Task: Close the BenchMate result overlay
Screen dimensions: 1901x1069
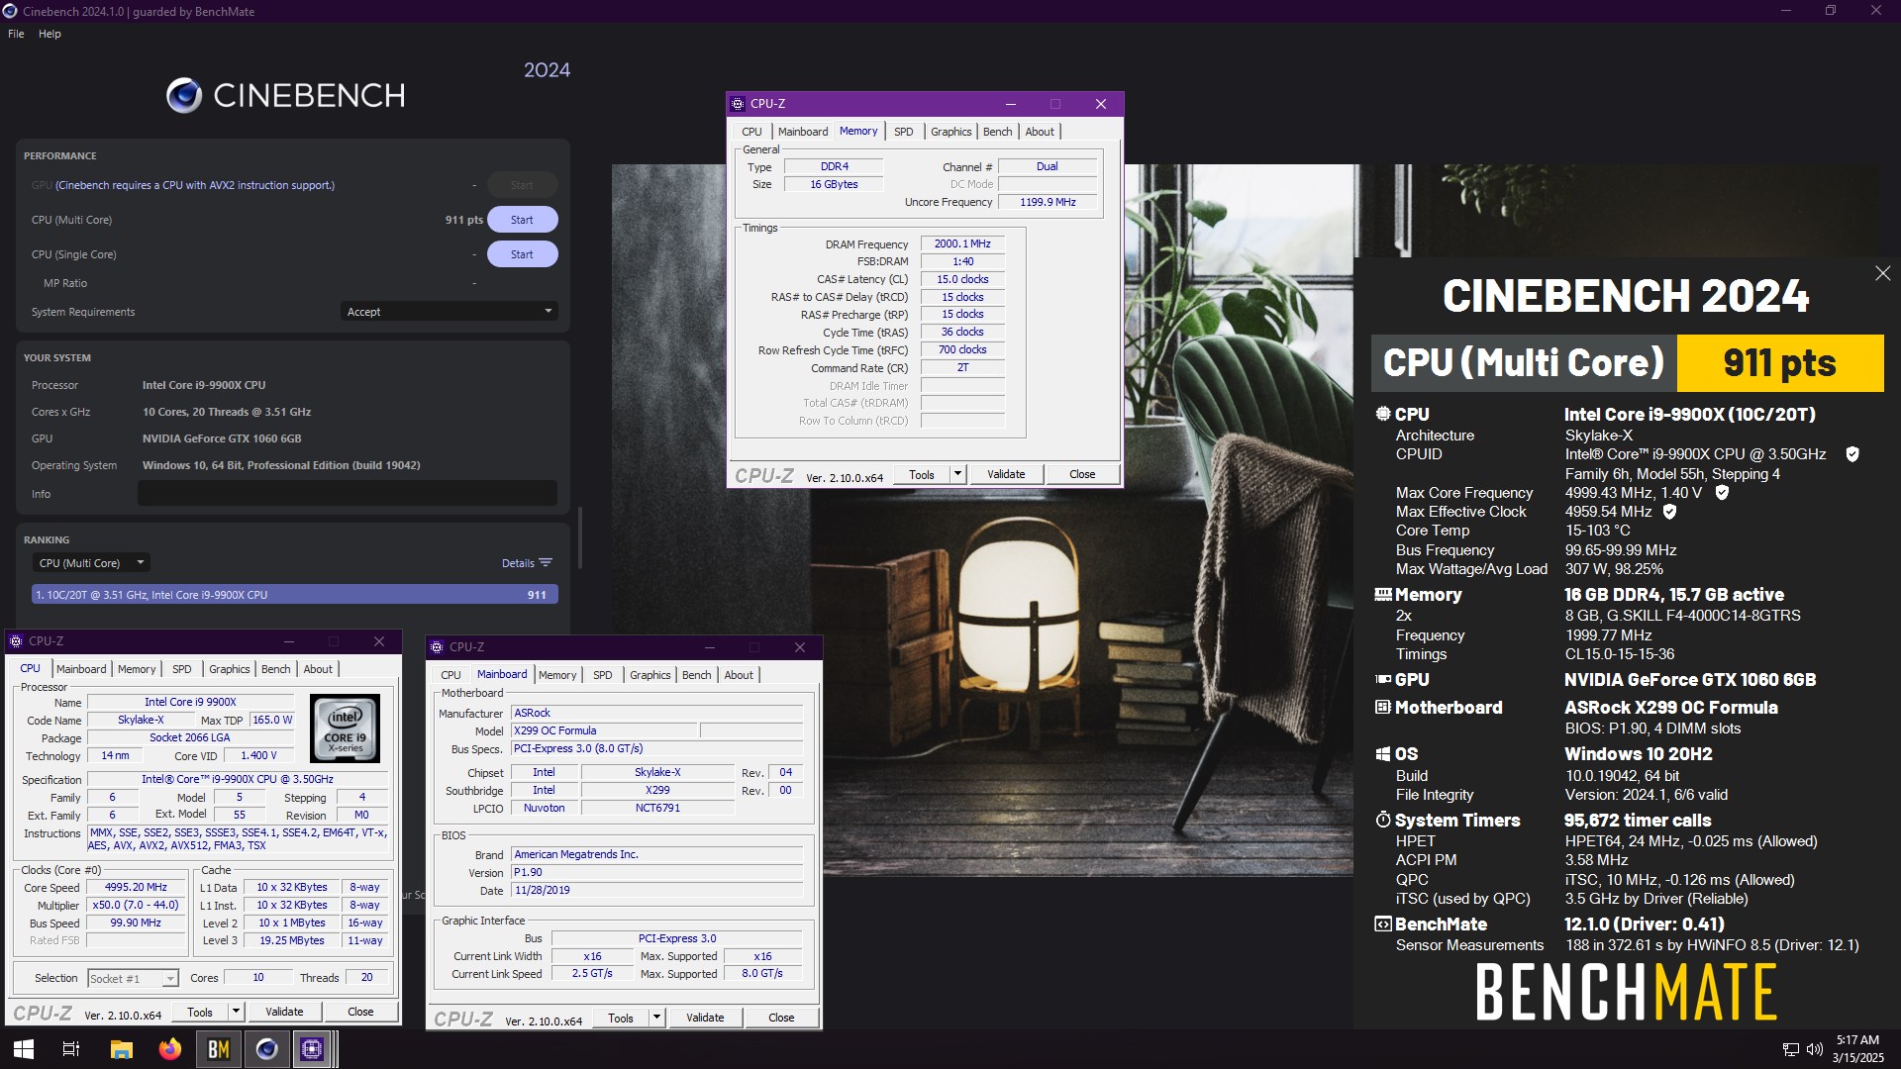Action: [x=1882, y=273]
